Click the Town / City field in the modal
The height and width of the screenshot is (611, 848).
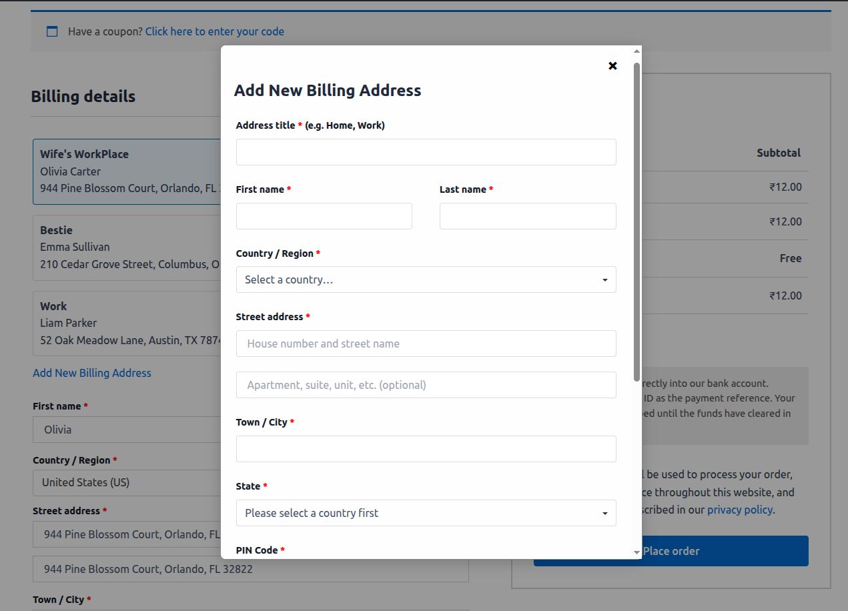[x=426, y=449]
